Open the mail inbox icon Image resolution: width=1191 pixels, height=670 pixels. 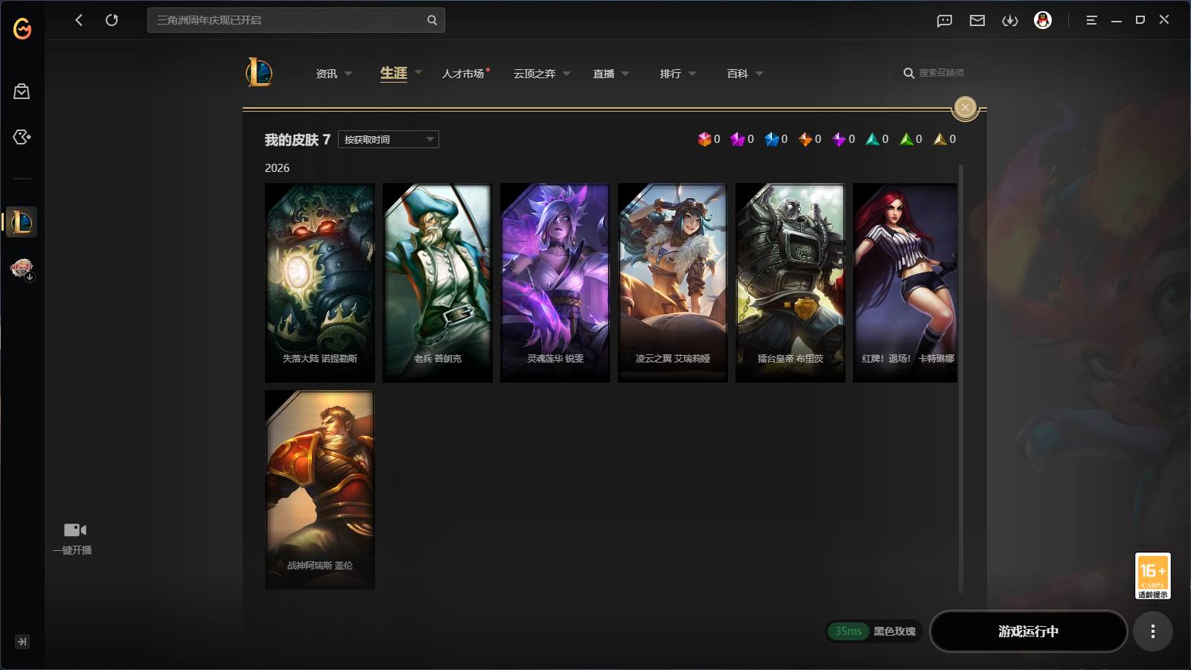coord(977,21)
